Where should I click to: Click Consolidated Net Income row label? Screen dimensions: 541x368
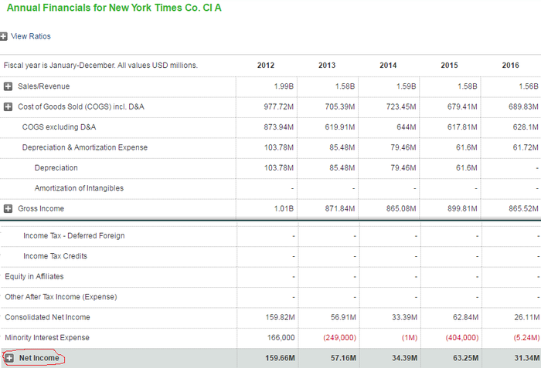[47, 317]
